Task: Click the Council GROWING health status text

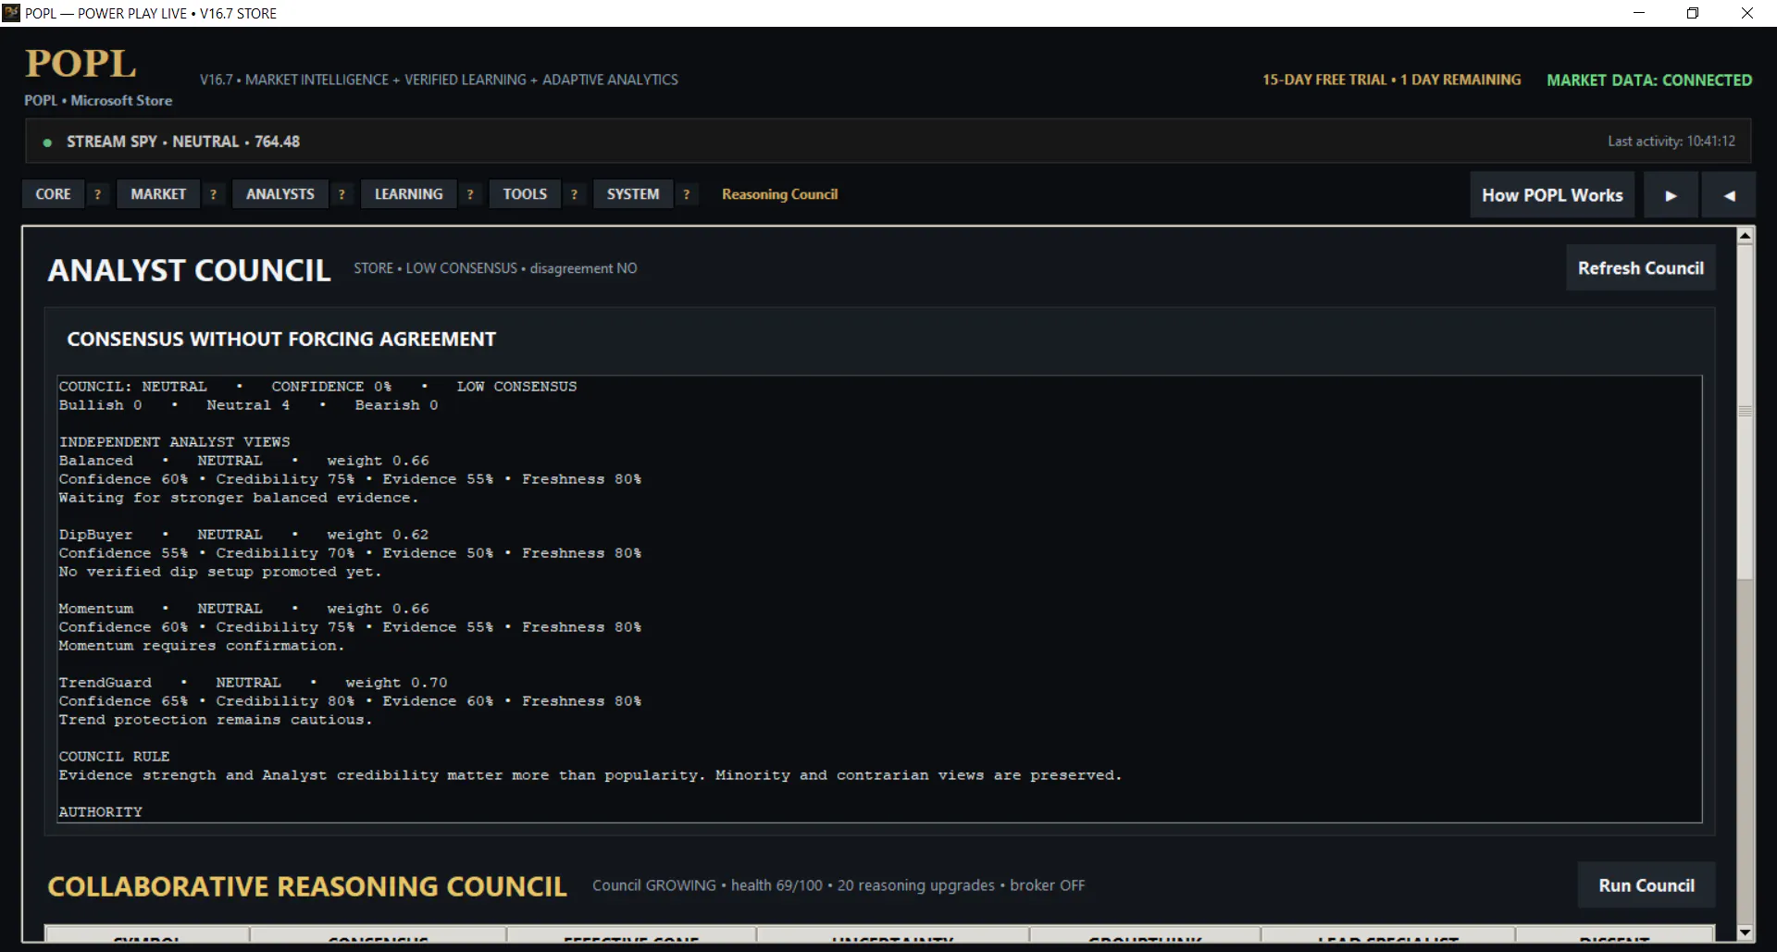Action: click(839, 885)
